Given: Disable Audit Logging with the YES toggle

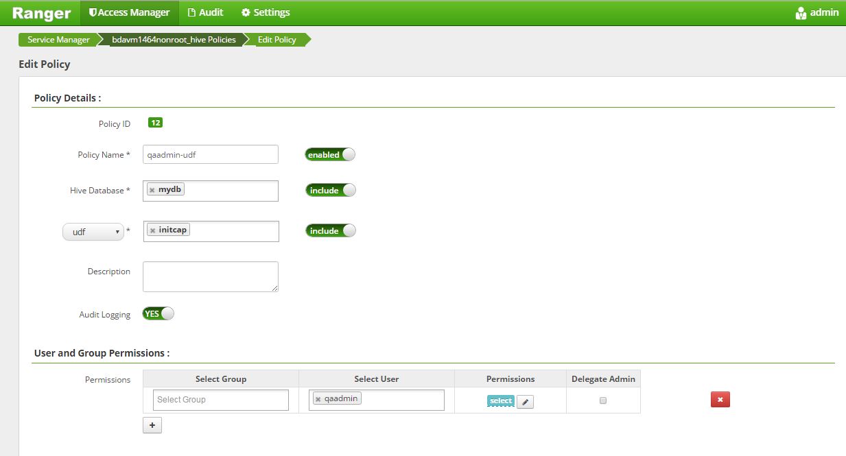Looking at the screenshot, I should pos(157,313).
